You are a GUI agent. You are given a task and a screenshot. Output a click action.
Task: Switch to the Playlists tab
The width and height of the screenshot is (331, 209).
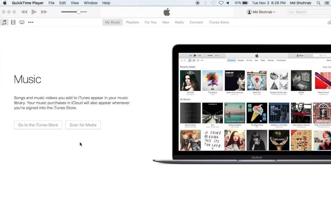[132, 22]
